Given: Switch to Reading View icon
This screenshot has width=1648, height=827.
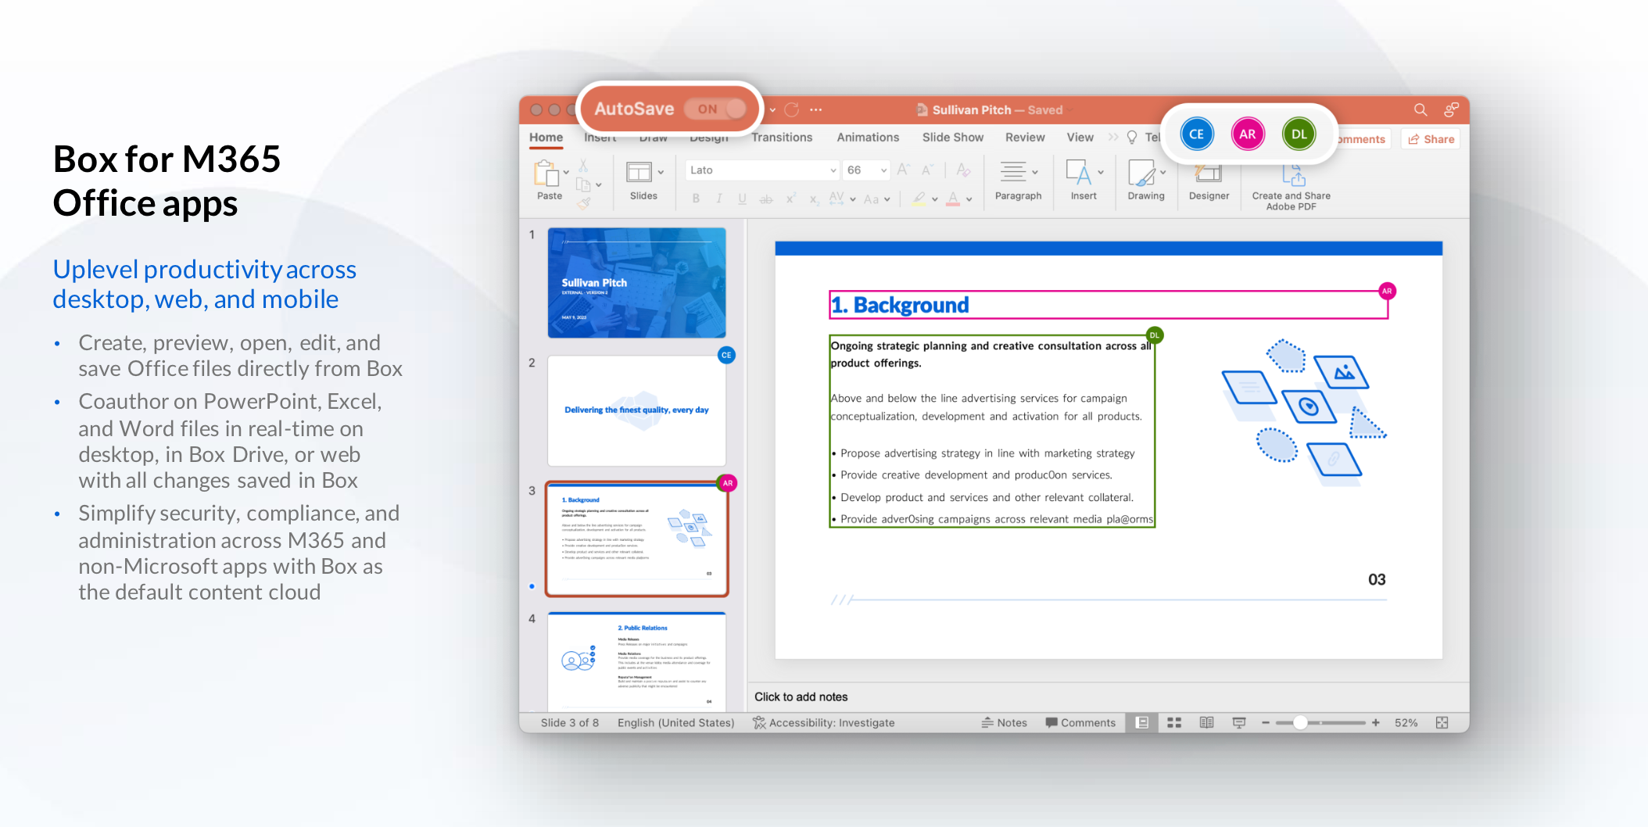Looking at the screenshot, I should (1206, 722).
